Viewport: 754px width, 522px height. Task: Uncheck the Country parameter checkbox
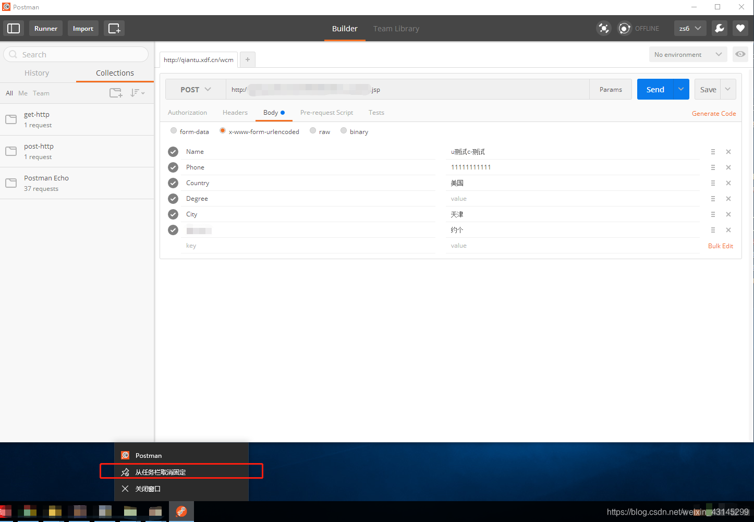point(173,183)
